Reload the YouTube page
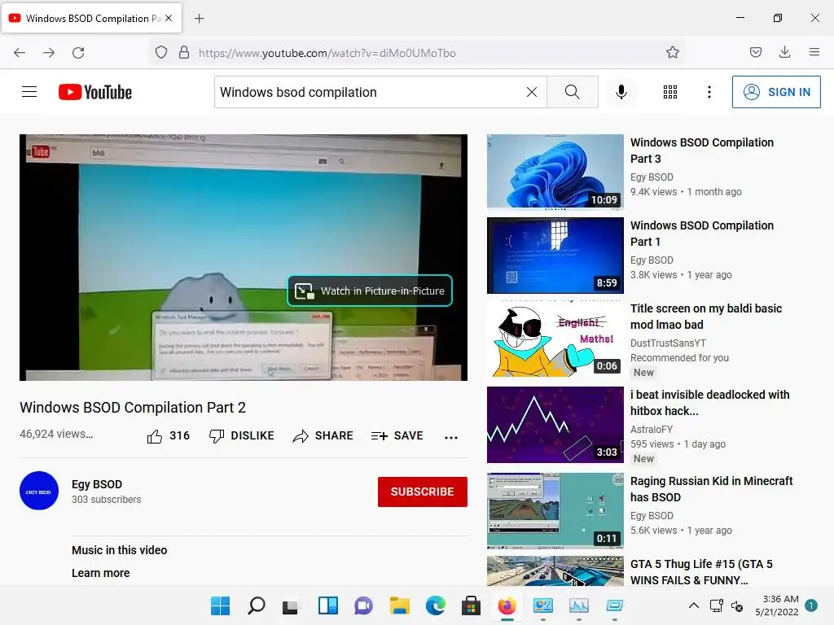 (78, 53)
